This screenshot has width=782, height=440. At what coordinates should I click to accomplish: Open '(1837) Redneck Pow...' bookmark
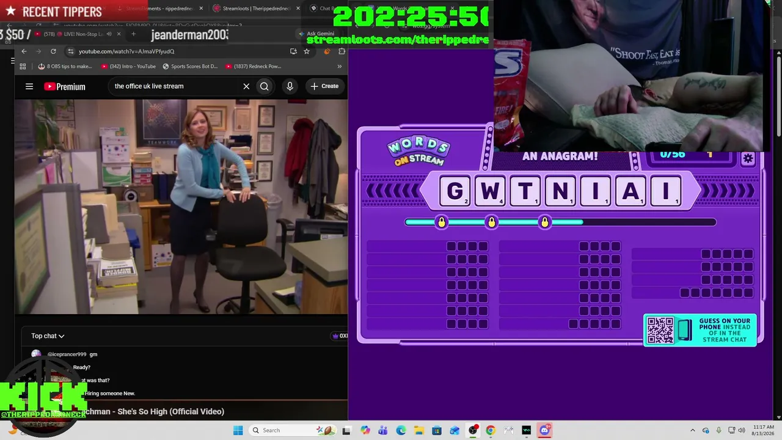coord(253,66)
